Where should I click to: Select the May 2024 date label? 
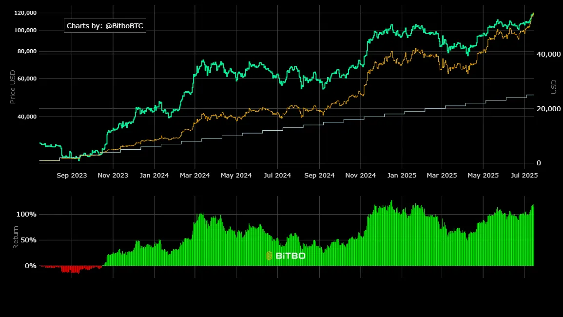(236, 176)
